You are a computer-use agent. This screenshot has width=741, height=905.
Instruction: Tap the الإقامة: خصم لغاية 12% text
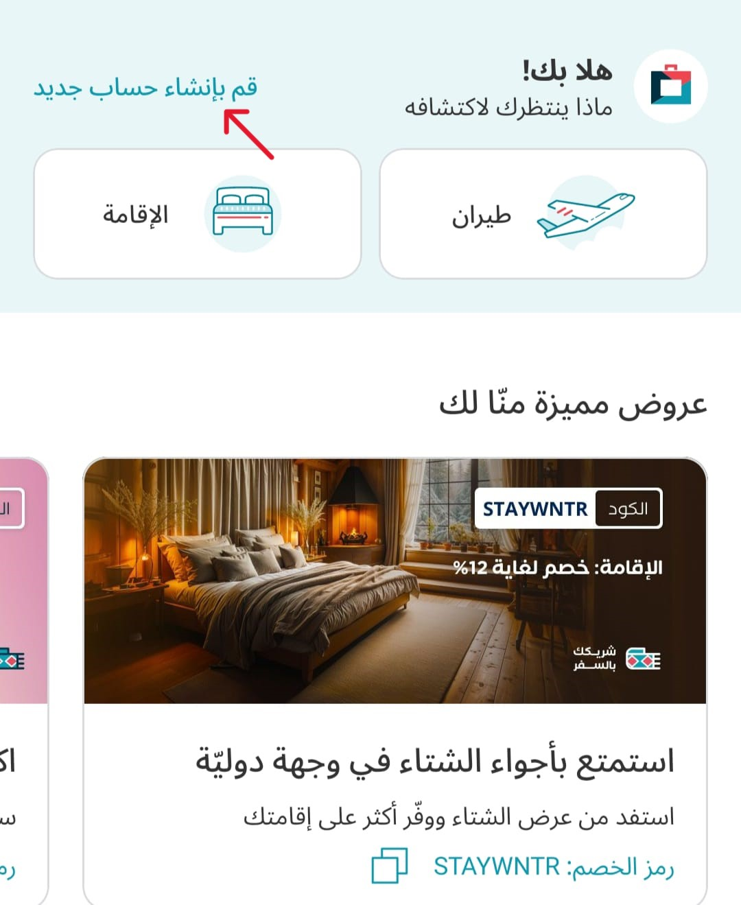pos(558,567)
